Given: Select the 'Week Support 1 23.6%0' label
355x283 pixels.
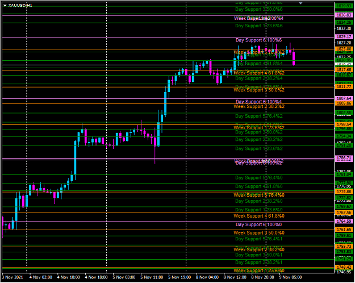Looking at the screenshot, I should point(259,270).
